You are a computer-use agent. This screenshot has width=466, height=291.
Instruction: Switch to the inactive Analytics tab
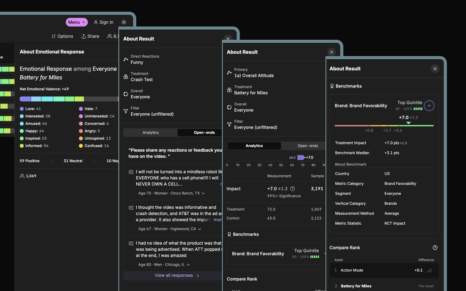coord(150,133)
